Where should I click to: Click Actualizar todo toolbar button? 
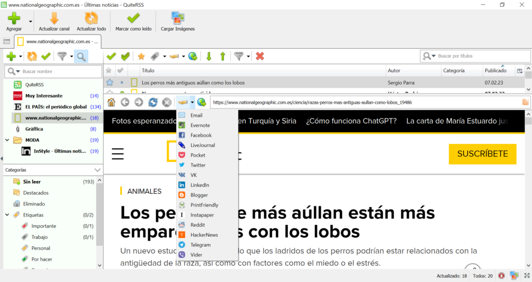pyautogui.click(x=91, y=21)
